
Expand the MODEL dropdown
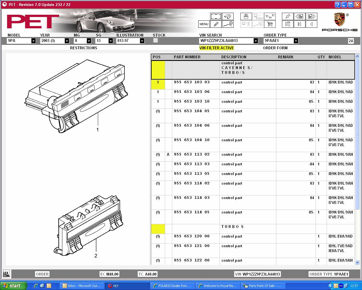[x=33, y=41]
